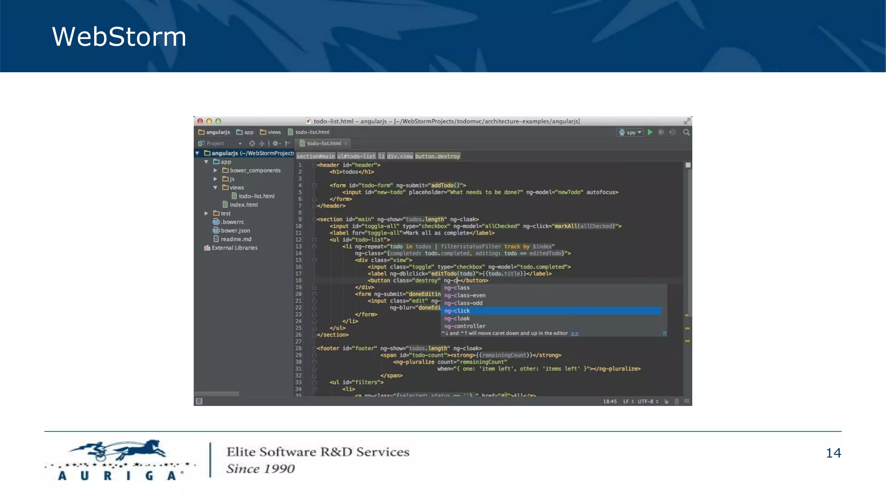The height and width of the screenshot is (498, 886).
Task: Close the todo-list.html editor tab
Action: pyautogui.click(x=346, y=144)
